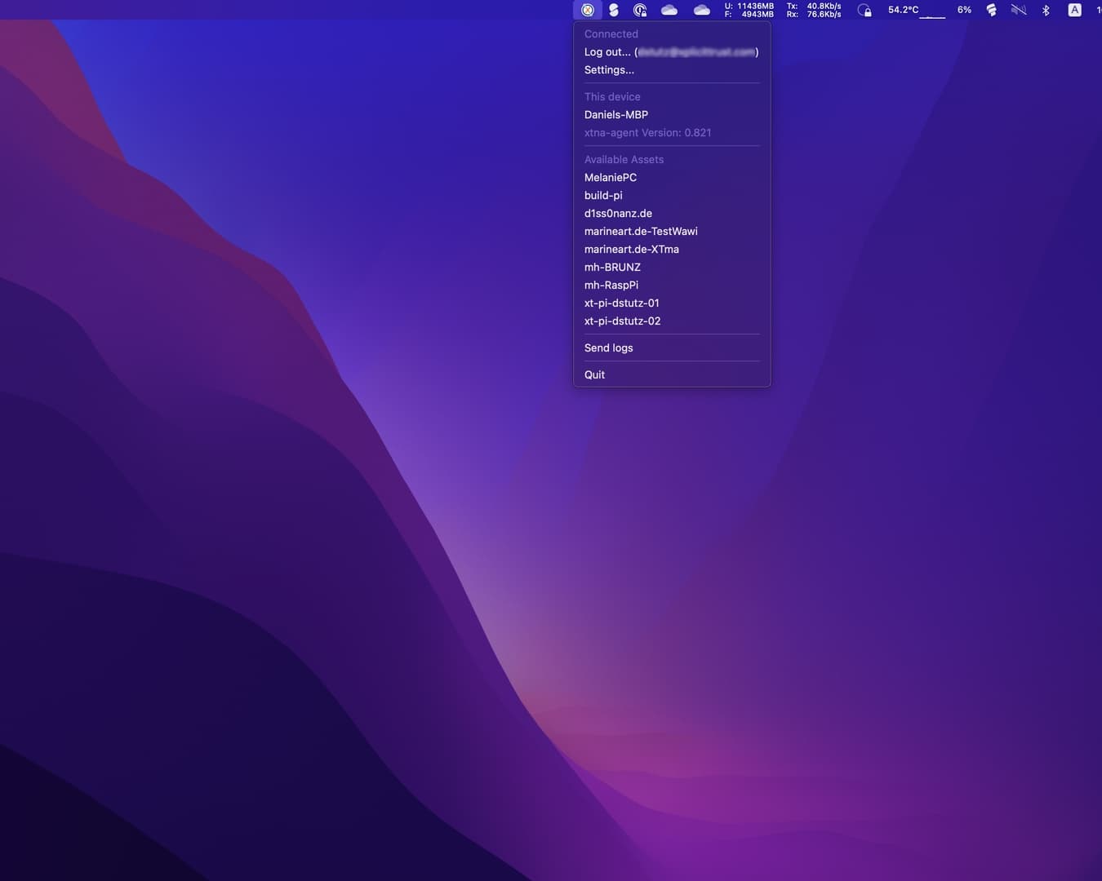Screen dimensions: 1102x881
Task: Click the Available Assets header
Action: 624,159
